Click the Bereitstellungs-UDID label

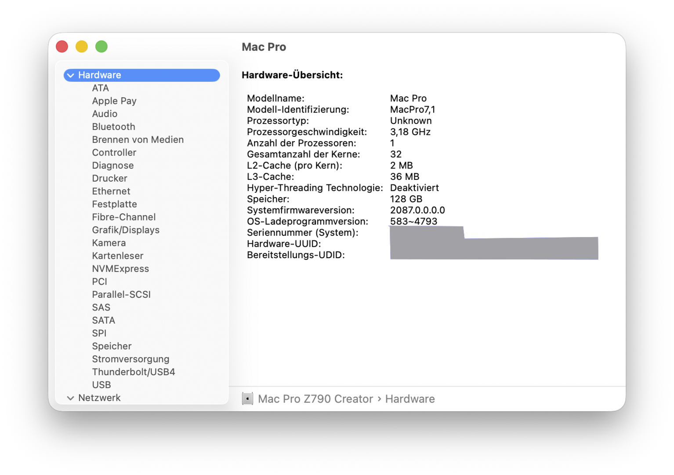(x=296, y=255)
